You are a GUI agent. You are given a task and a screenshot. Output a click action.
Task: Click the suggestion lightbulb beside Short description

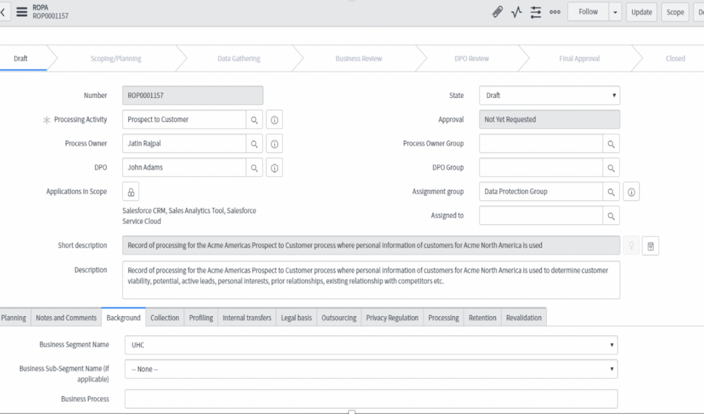point(632,246)
